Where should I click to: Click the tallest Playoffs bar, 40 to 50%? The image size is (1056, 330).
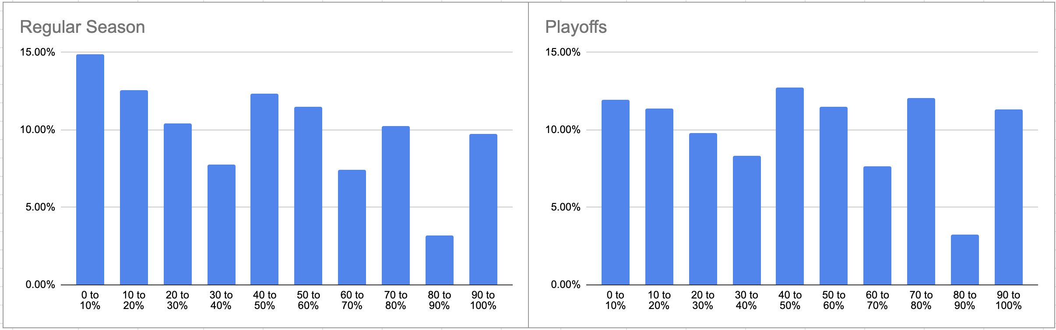[789, 186]
